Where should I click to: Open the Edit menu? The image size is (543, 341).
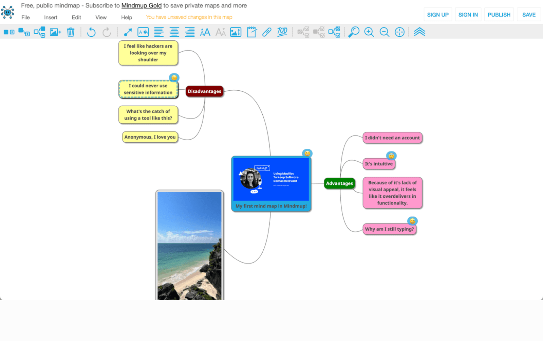click(76, 17)
